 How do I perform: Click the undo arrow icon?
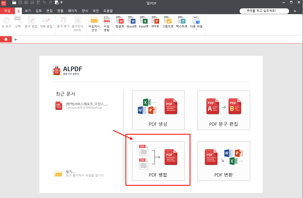pos(44,2)
